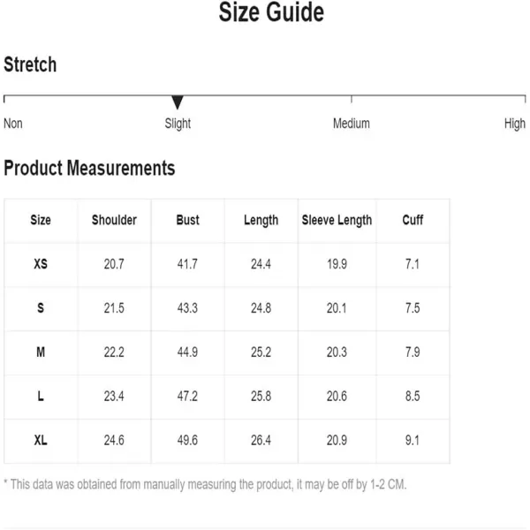
Task: Select the Slight stretch label
Action: [178, 124]
